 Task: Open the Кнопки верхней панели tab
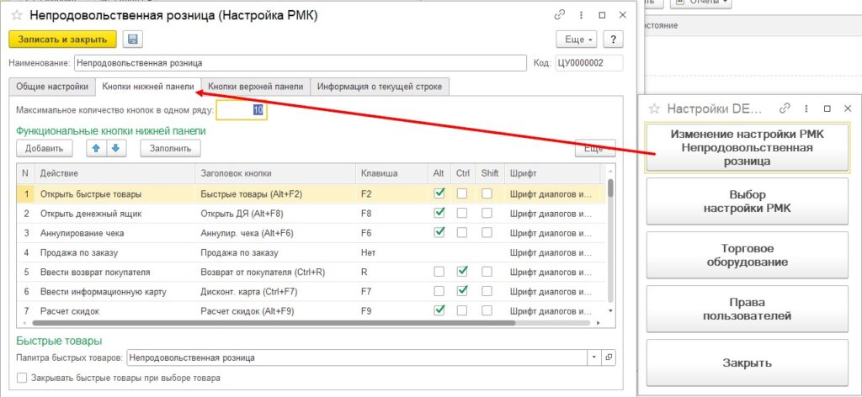[256, 86]
